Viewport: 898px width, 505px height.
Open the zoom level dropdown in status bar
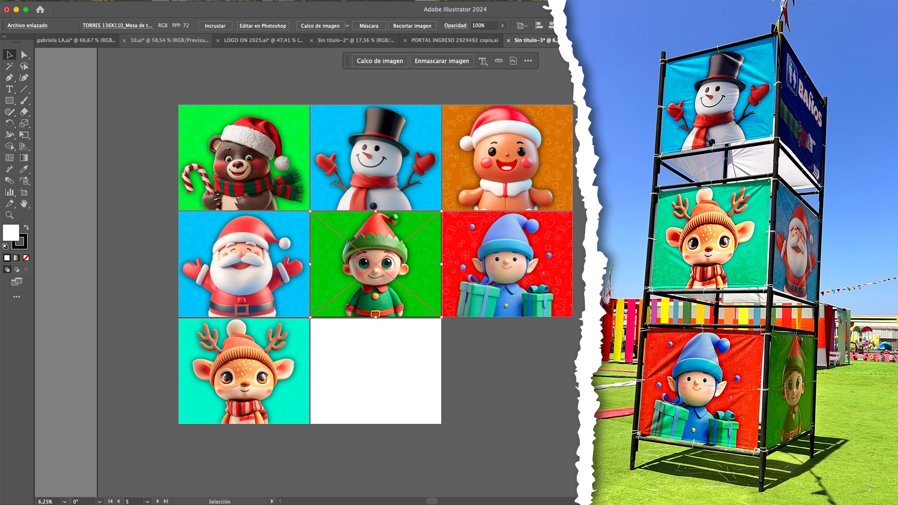tap(65, 501)
